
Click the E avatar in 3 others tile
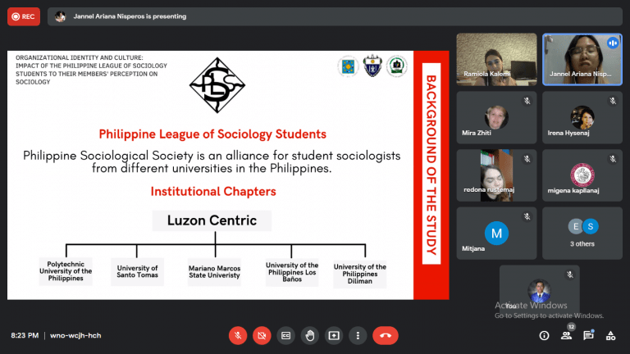[575, 227]
